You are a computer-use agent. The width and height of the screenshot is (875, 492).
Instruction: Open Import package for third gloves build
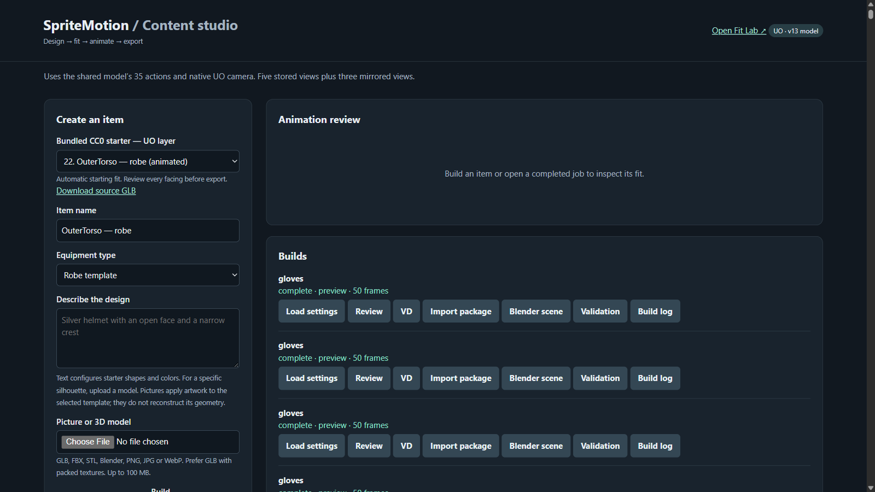point(461,446)
